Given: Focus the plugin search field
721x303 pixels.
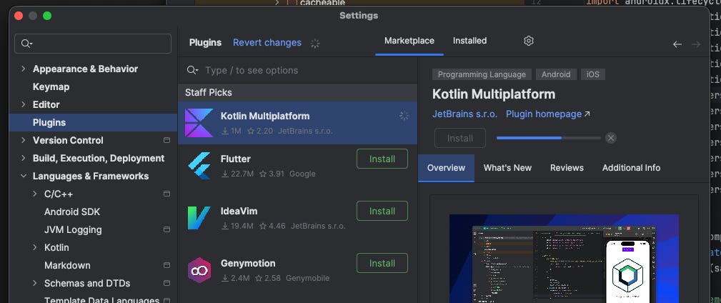Looking at the screenshot, I should point(297,70).
